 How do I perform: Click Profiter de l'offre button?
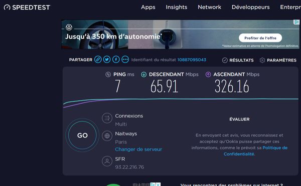click(x=260, y=38)
